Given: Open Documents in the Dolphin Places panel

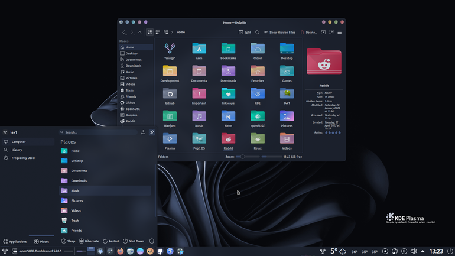Looking at the screenshot, I should (136, 60).
